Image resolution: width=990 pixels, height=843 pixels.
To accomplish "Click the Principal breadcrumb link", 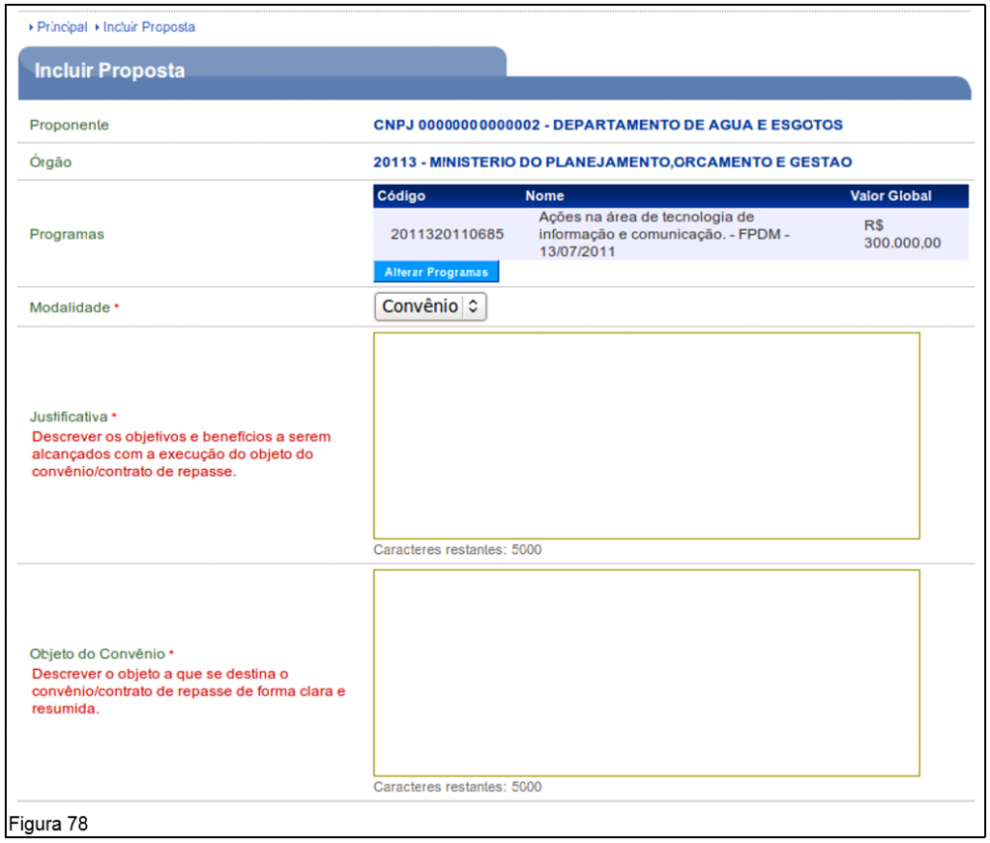I will (62, 27).
